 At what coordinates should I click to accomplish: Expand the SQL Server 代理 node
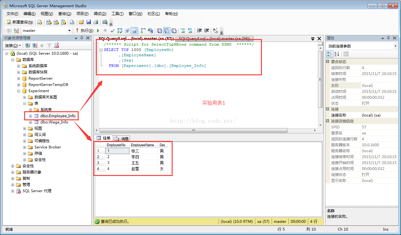point(13,191)
